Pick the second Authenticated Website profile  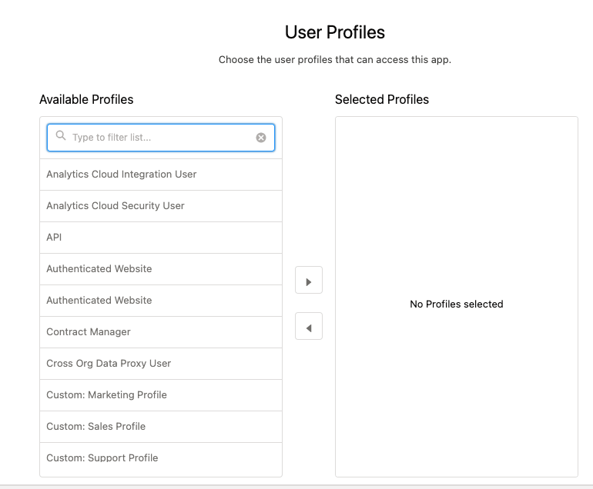(x=99, y=301)
